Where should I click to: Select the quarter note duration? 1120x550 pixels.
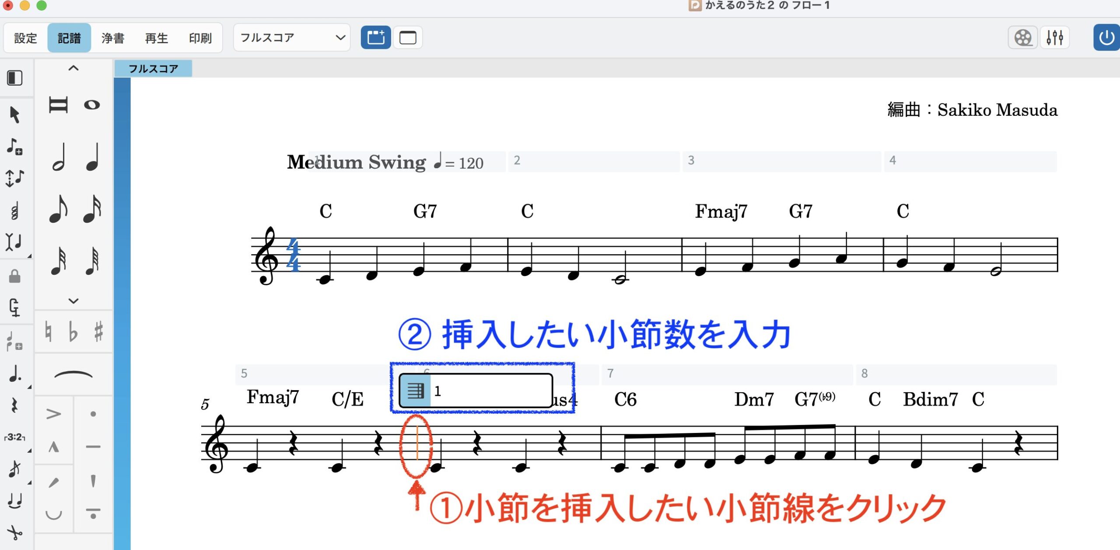tap(92, 157)
